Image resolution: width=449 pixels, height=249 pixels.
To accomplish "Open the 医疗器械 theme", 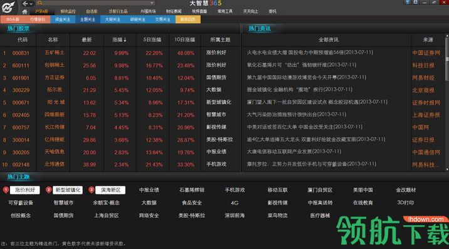I will [320, 216].
